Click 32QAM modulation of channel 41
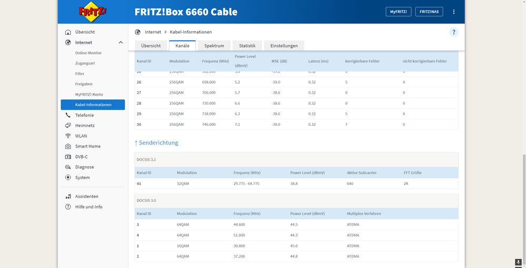The height and width of the screenshot is (268, 526). tap(183, 184)
